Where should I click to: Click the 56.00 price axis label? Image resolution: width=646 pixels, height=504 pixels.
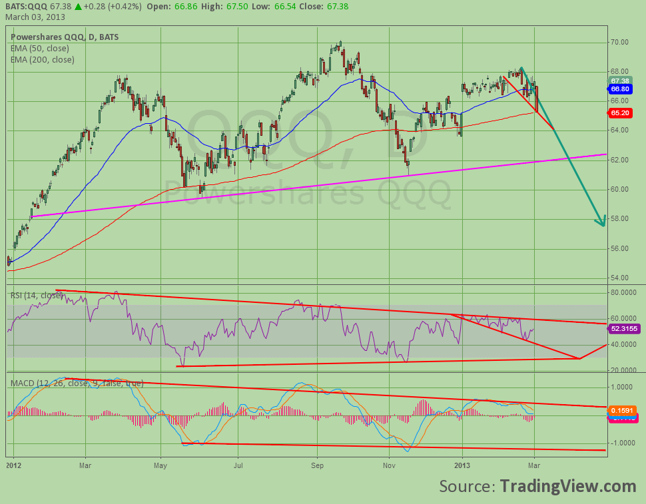[x=619, y=248]
